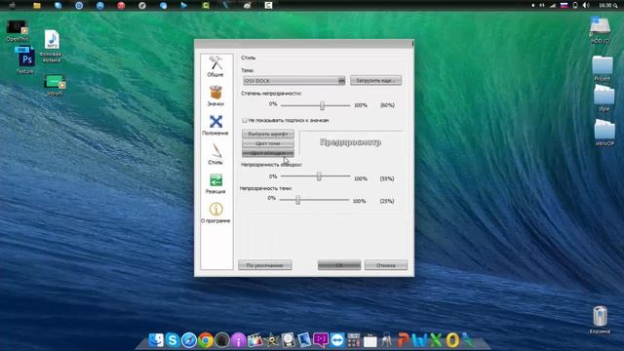Viewport: 624px width, 351px height.
Task: Select the style folder on desktop
Action: point(604,97)
